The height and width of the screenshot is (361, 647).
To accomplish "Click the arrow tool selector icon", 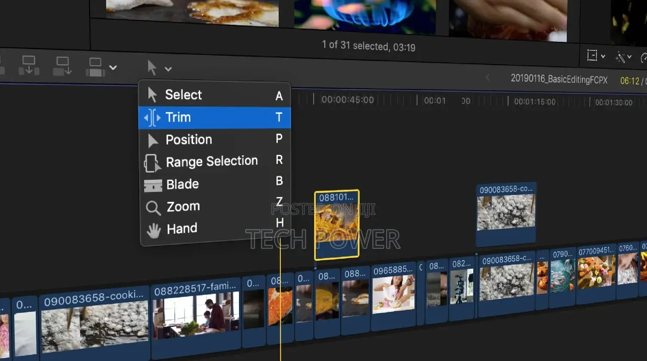I will [x=152, y=68].
